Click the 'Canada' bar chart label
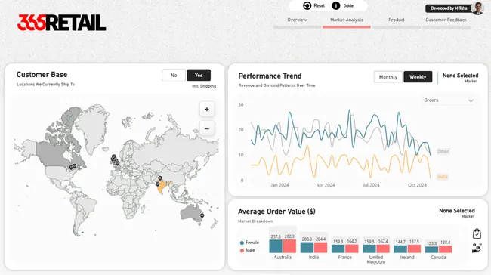This screenshot has height=275, width=491. [438, 258]
